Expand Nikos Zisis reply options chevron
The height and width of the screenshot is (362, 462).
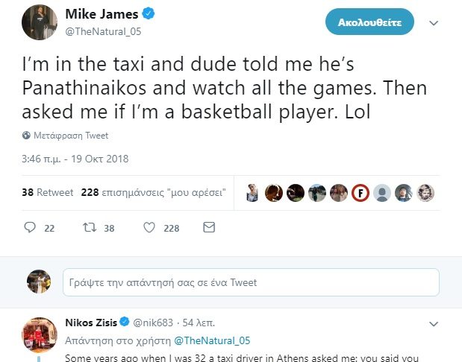[433, 324]
